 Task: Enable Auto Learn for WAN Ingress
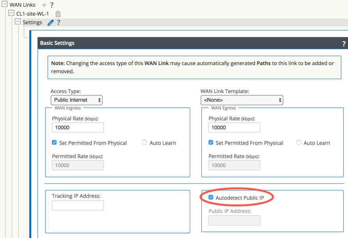145,143
